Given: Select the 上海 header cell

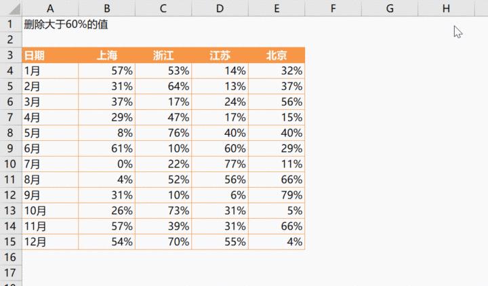Looking at the screenshot, I should 107,56.
